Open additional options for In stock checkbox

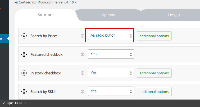click(154, 73)
